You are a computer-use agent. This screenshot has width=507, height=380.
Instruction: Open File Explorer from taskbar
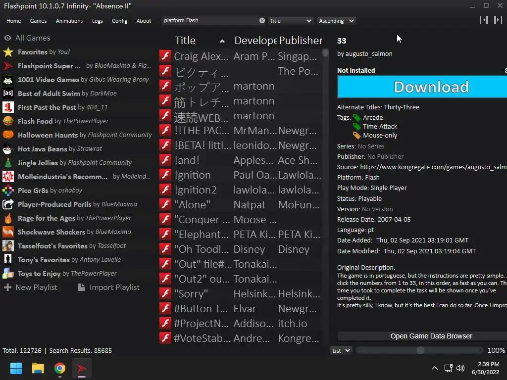[x=38, y=368]
